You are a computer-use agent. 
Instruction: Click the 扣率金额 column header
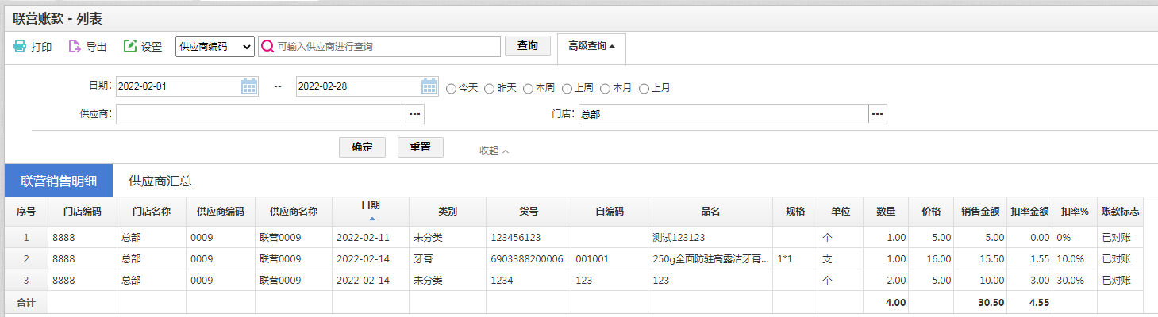1029,212
